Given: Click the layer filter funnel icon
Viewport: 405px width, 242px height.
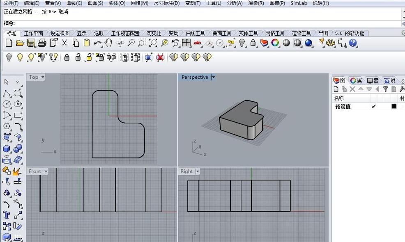Looking at the screenshot, I should point(385,89).
